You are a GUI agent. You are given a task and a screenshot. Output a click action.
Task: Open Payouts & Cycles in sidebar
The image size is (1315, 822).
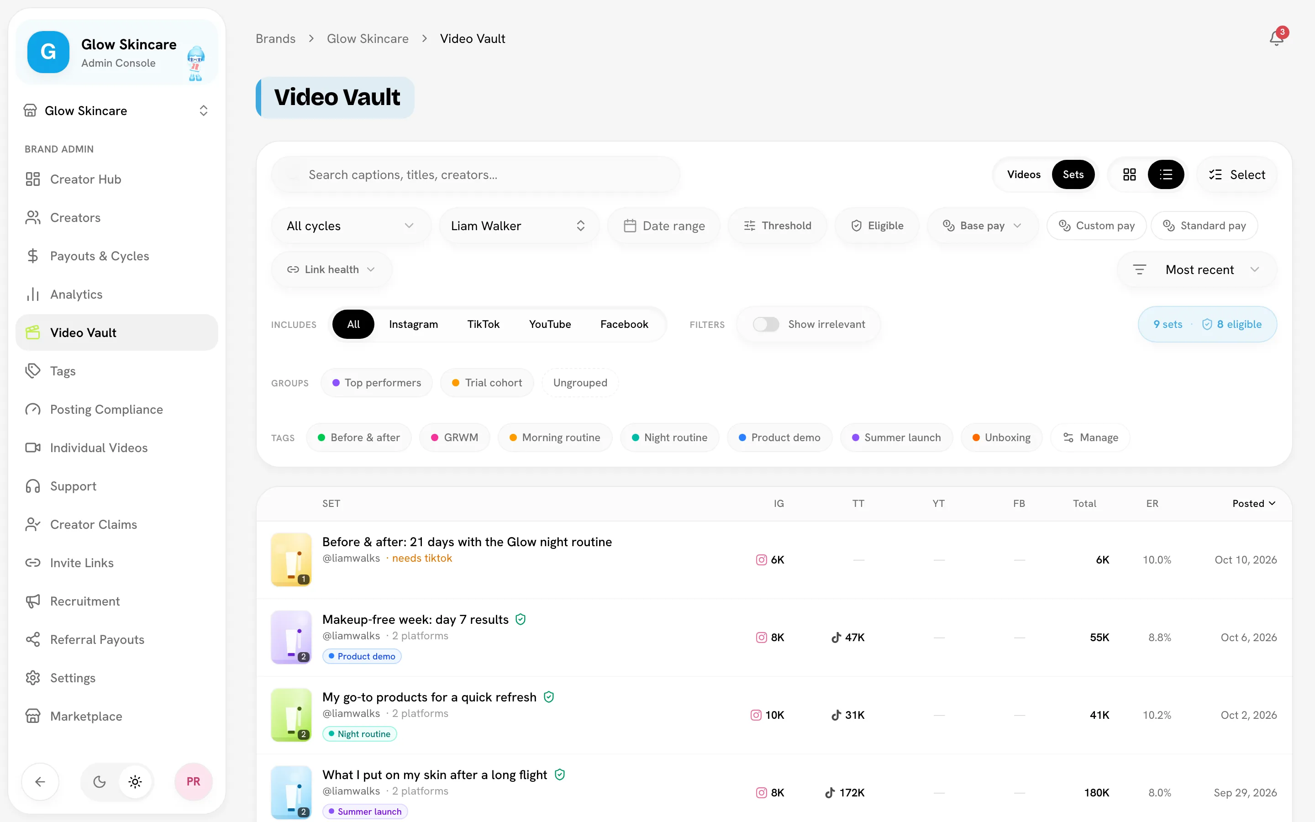117,256
